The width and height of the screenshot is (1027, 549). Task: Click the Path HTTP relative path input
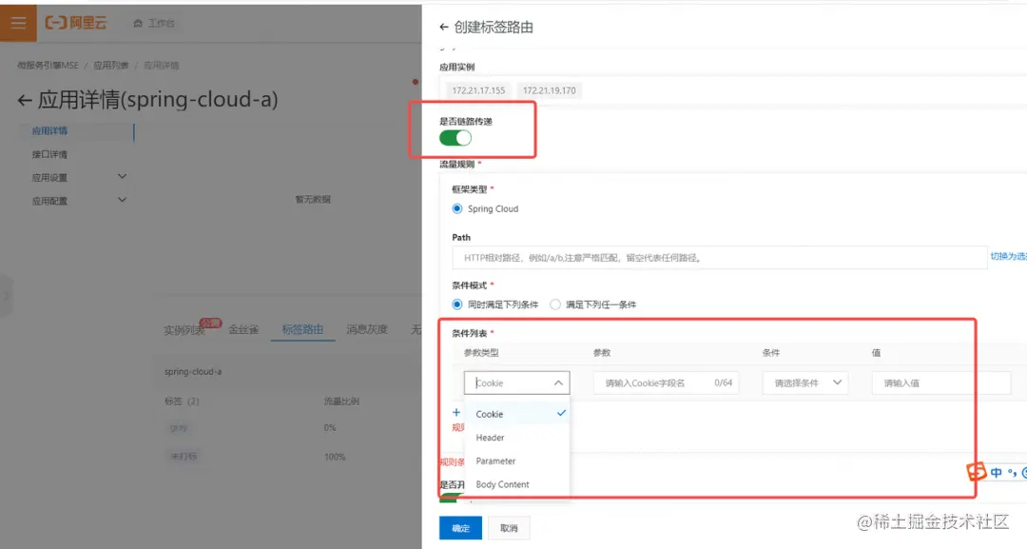click(719, 258)
